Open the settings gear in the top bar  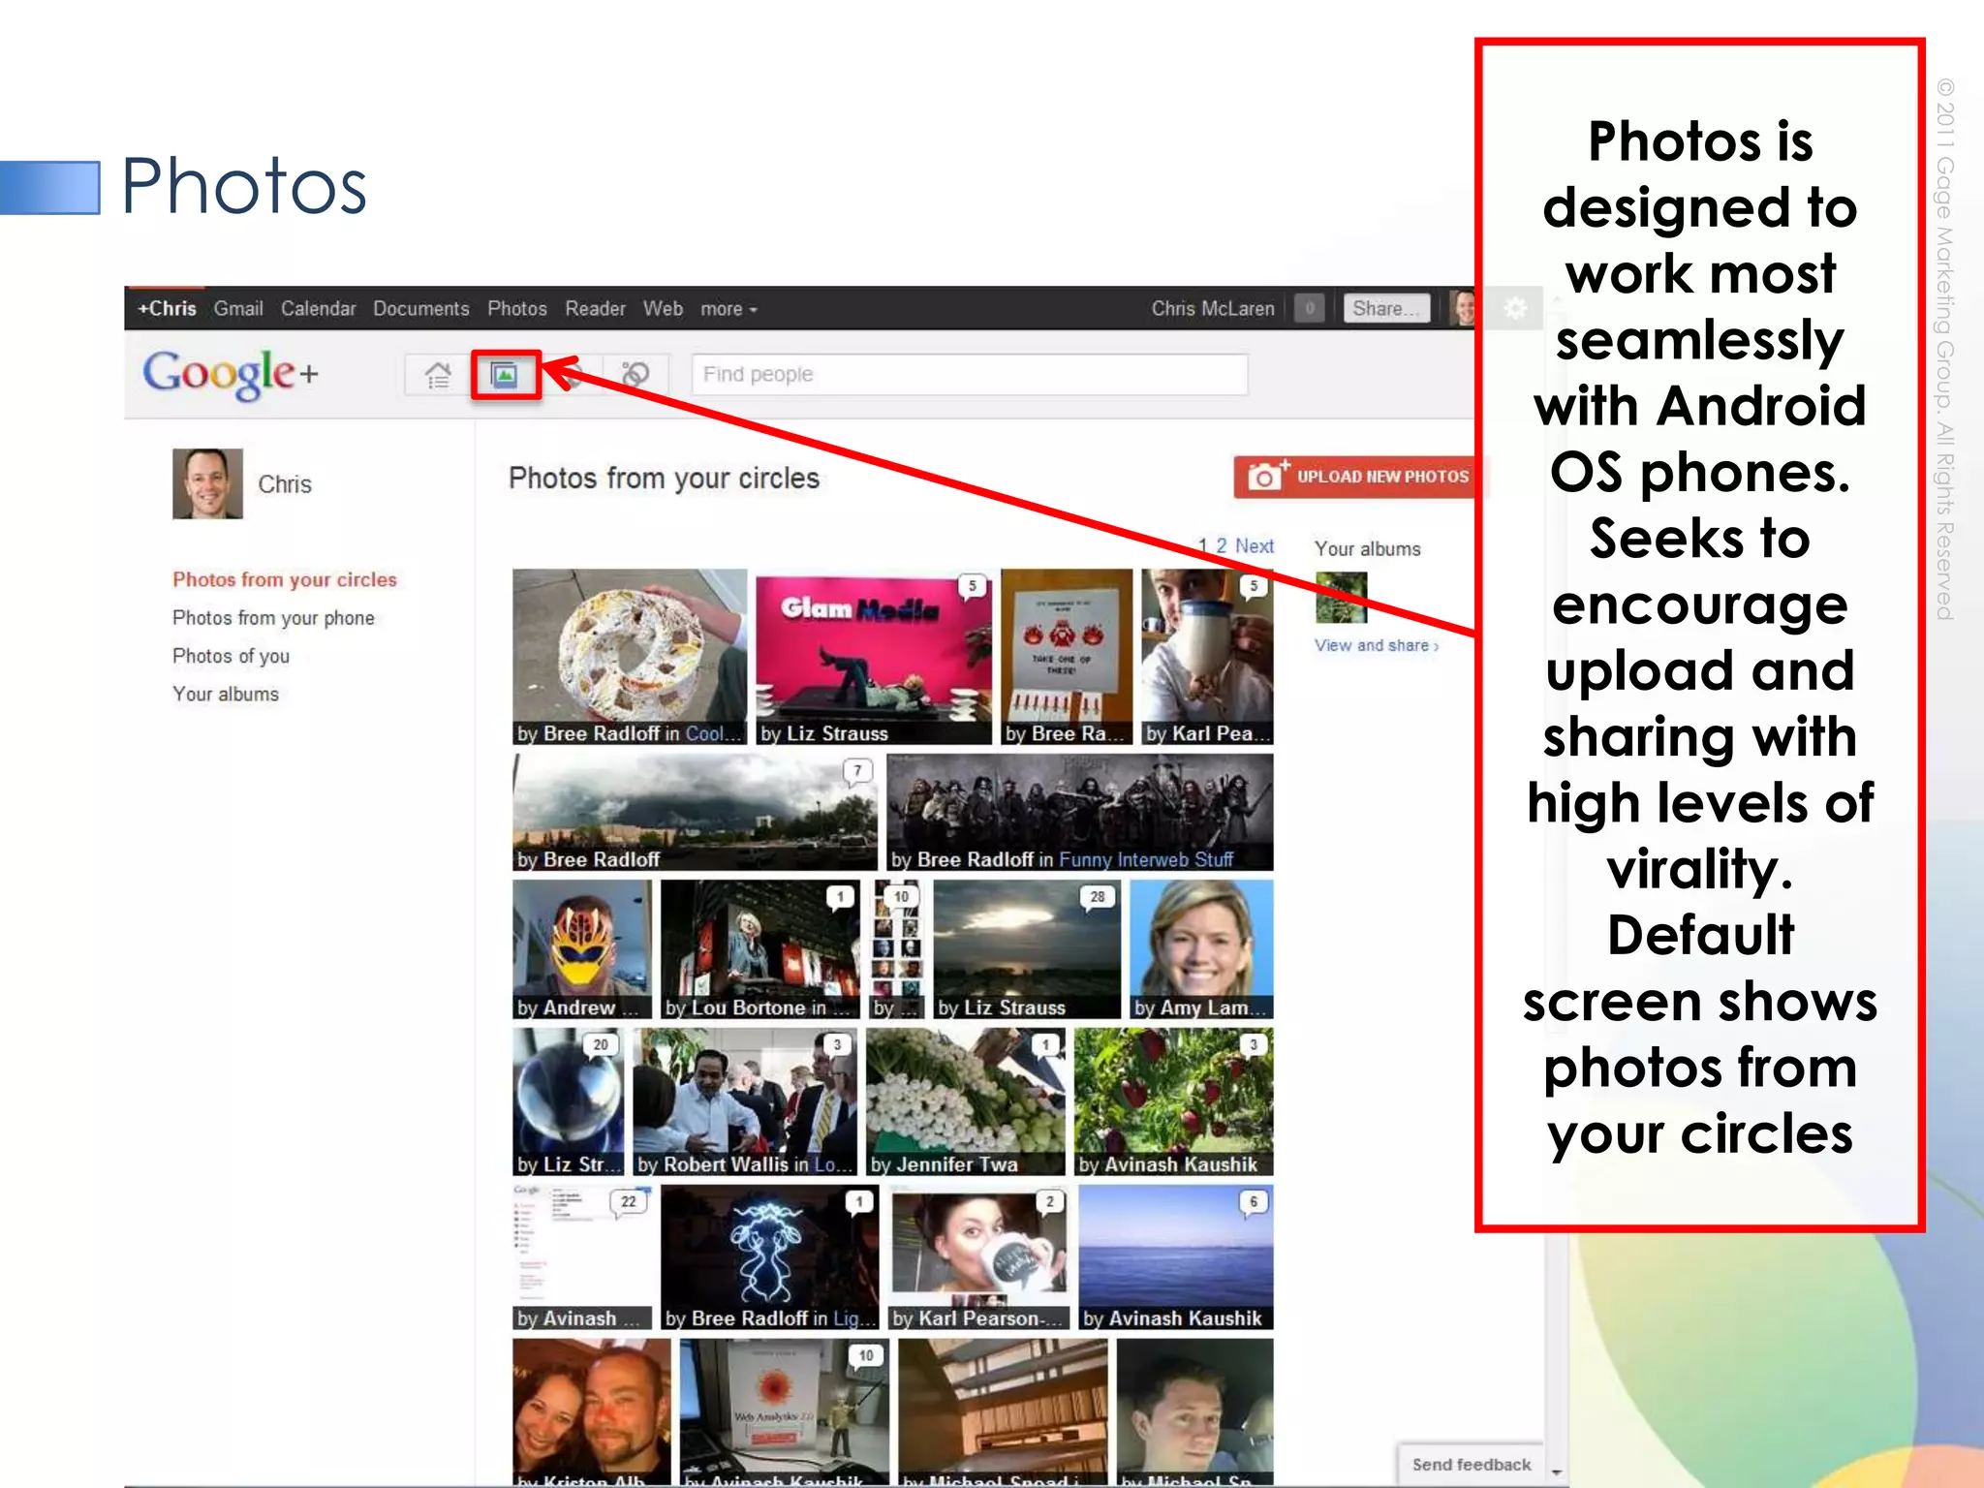tap(1515, 309)
